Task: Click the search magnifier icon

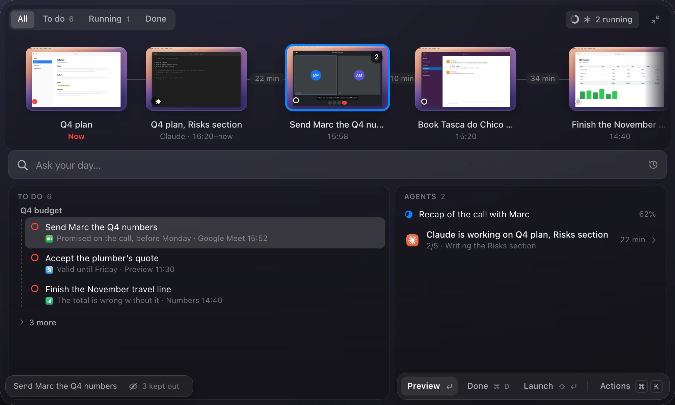Action: (x=23, y=165)
